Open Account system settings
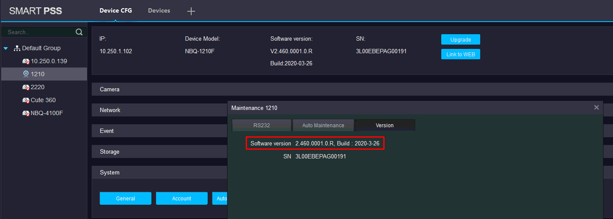Viewport: 613px width, 219px height. 182,198
